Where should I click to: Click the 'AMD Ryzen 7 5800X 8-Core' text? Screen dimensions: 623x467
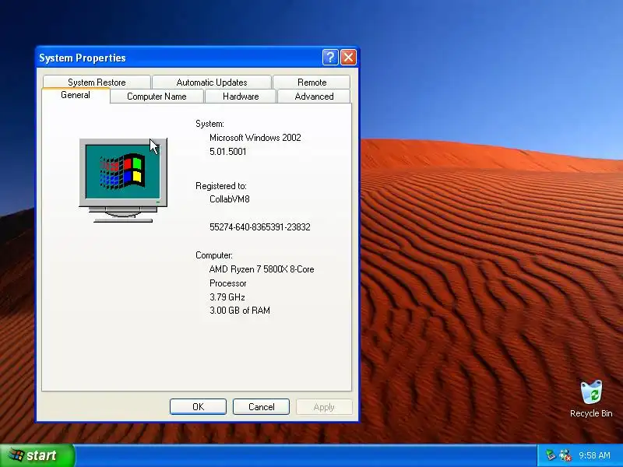click(x=262, y=269)
